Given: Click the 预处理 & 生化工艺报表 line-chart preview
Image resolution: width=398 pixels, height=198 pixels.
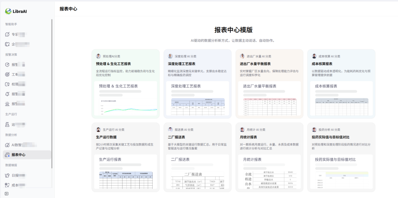Looking at the screenshot, I should click(x=129, y=107).
